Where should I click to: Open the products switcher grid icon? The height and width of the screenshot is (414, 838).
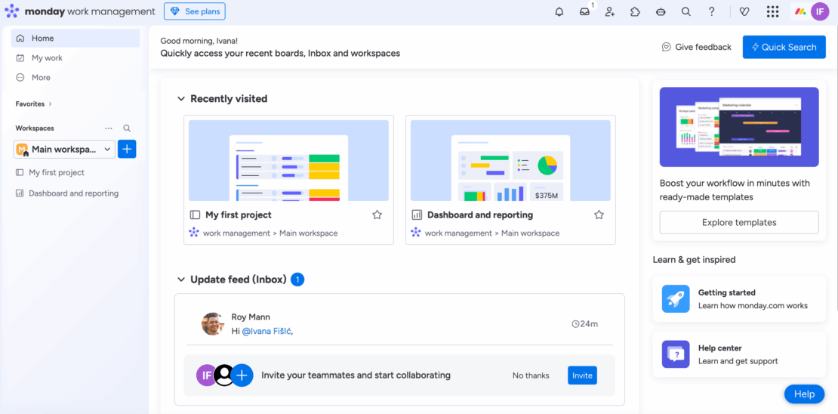[772, 12]
